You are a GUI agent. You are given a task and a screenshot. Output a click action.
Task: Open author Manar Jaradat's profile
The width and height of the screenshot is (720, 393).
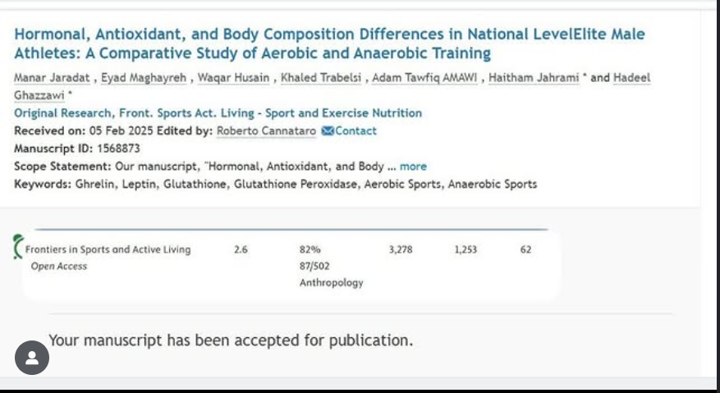50,79
